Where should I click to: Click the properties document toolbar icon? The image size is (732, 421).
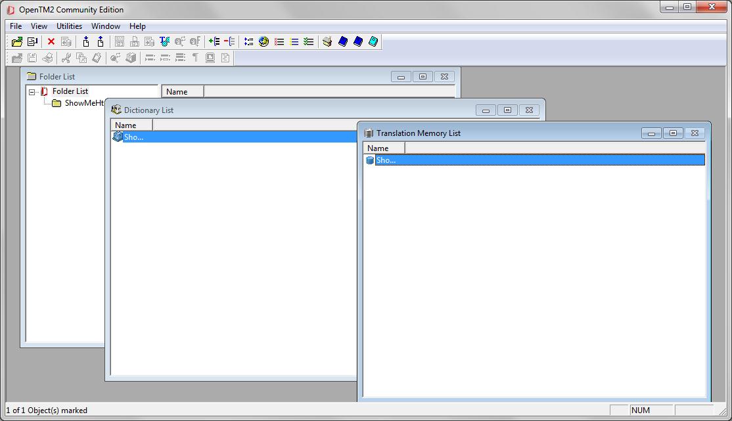click(32, 41)
